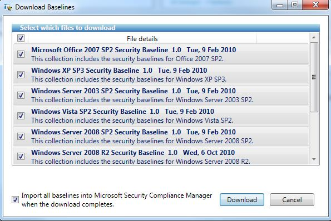This screenshot has width=331, height=221.
Task: Close the Download Baselines window
Action: 315,5
